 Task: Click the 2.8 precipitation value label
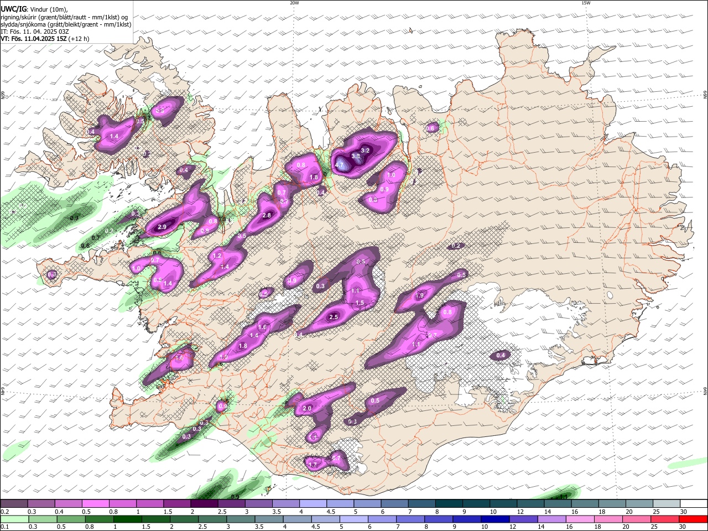point(267,215)
